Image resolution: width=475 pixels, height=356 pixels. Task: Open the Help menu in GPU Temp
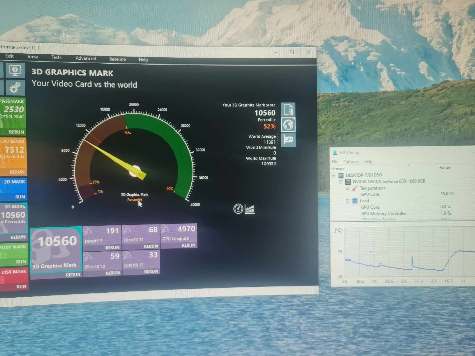click(368, 162)
